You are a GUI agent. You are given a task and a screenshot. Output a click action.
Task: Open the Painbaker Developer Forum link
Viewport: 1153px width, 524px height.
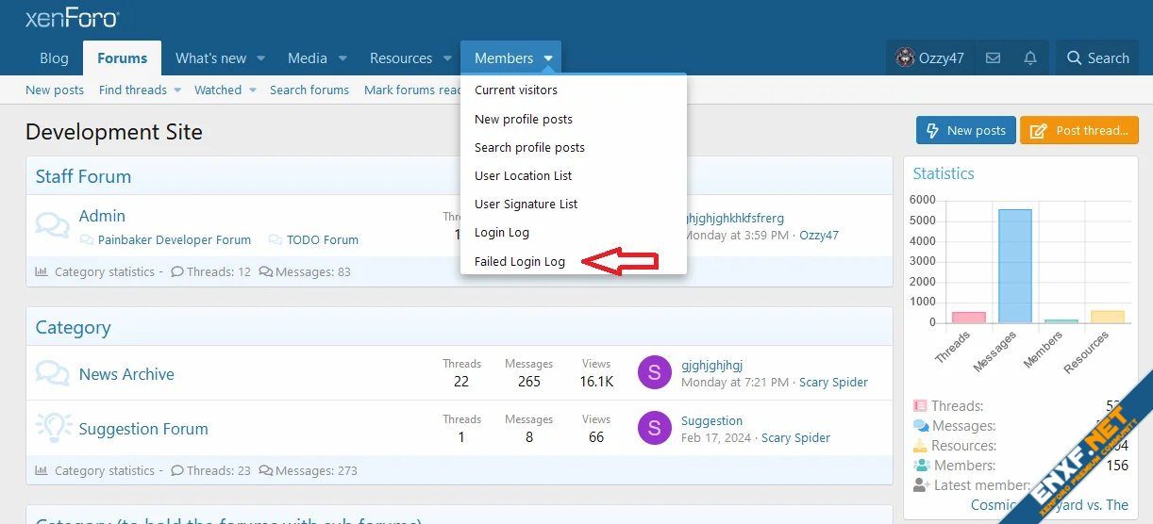point(175,240)
